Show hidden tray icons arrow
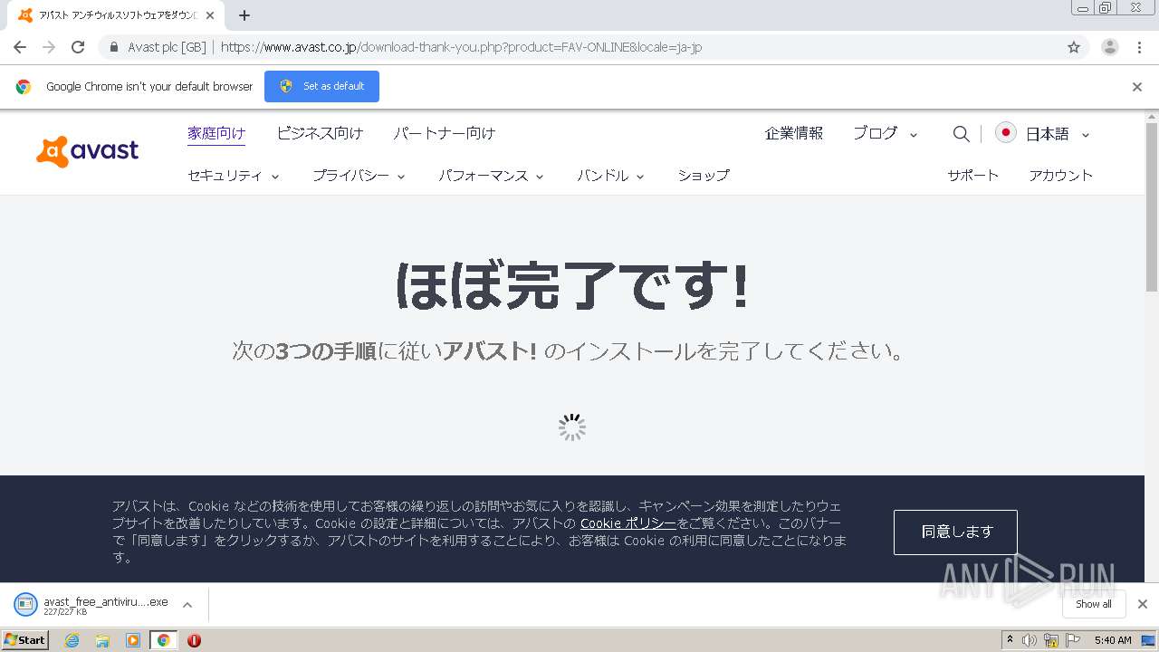The height and width of the screenshot is (652, 1159). (1010, 640)
